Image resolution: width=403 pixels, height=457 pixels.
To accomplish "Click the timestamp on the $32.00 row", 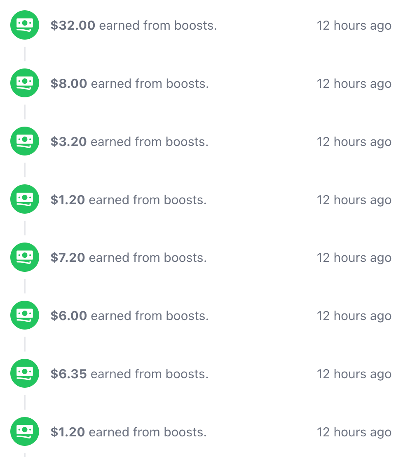I will coord(354,26).
